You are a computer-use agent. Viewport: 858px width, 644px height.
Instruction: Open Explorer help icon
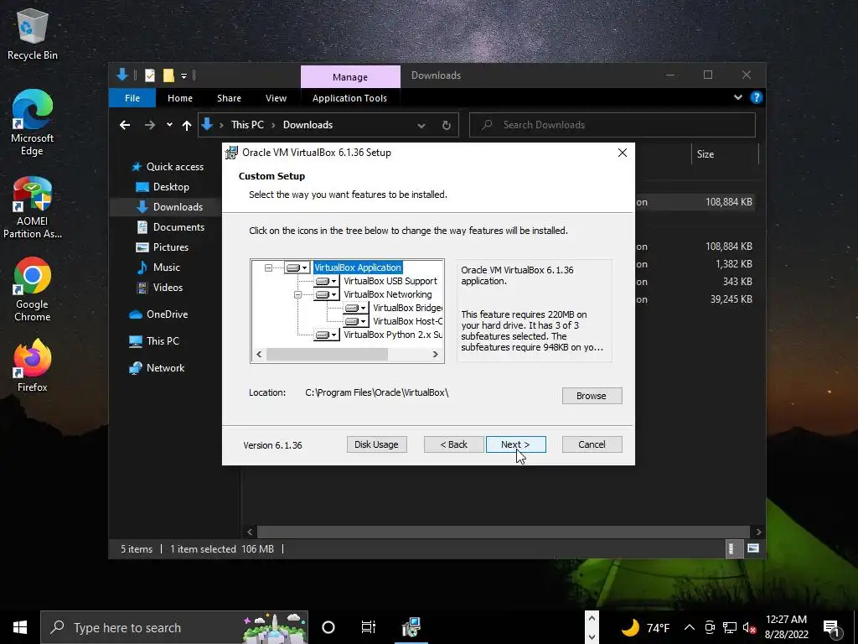(757, 97)
